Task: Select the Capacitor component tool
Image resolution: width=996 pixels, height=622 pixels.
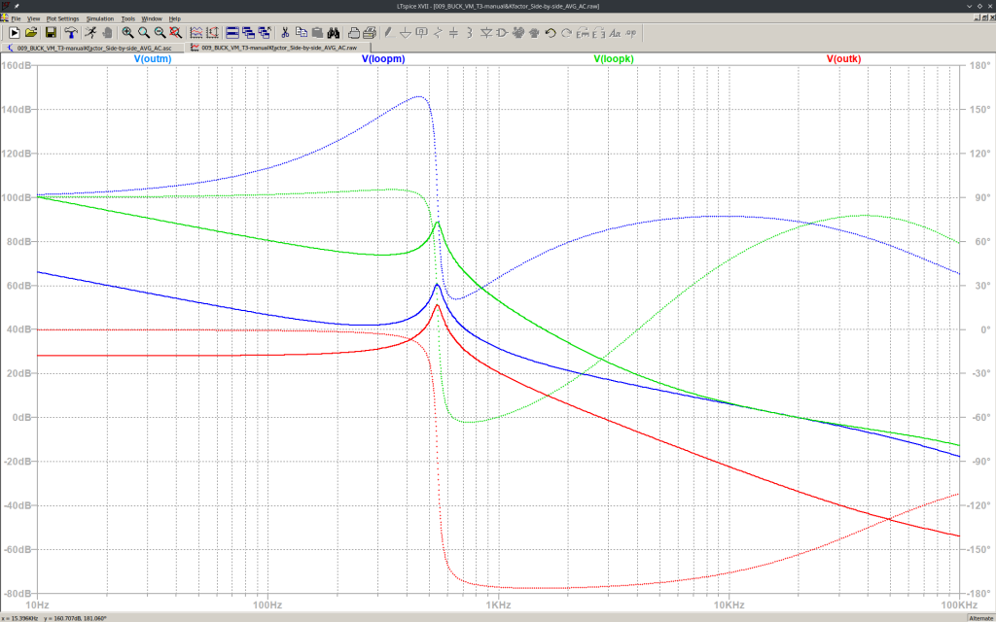Action: [x=453, y=33]
